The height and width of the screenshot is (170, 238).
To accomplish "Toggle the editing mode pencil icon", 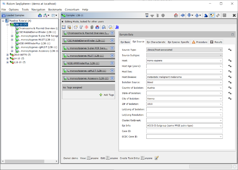I will click(213, 15).
